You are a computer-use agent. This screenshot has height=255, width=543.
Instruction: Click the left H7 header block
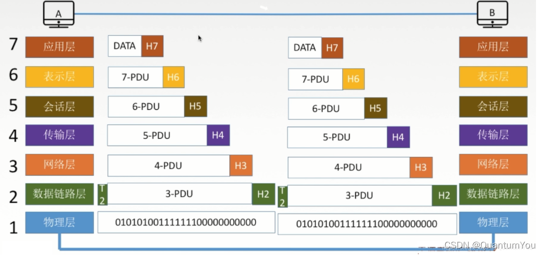point(152,46)
